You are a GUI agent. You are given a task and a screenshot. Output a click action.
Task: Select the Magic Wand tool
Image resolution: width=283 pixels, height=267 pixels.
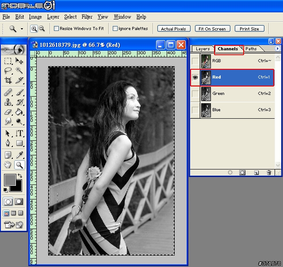click(x=19, y=71)
